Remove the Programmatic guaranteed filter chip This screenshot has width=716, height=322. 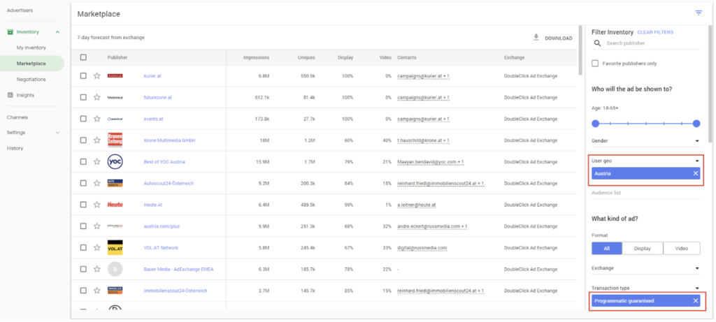coord(695,300)
